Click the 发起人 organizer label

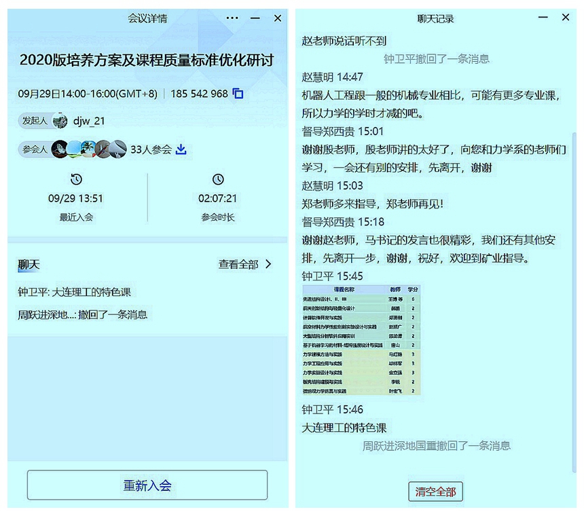(34, 121)
